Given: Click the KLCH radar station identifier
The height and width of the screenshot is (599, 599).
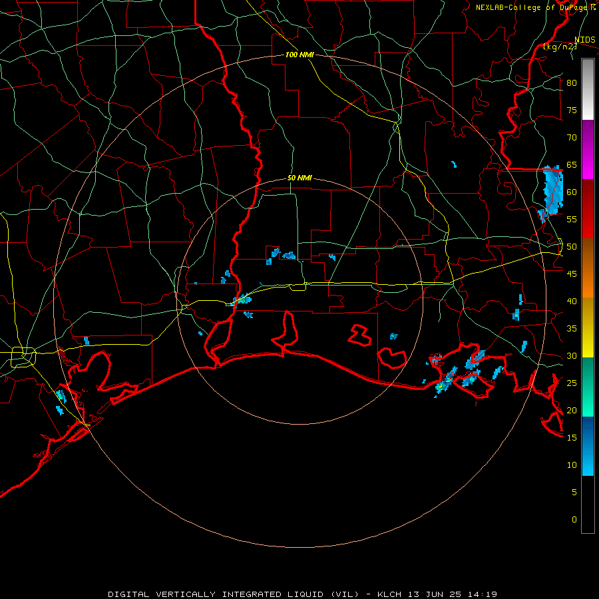Looking at the screenshot, I should click(x=389, y=594).
